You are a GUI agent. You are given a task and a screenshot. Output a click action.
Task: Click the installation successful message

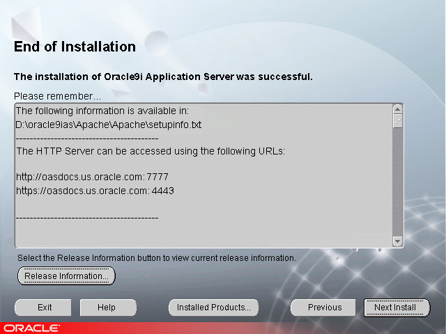pos(163,77)
